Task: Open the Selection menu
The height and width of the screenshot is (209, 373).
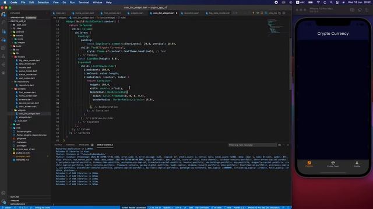Action: [x=43, y=2]
